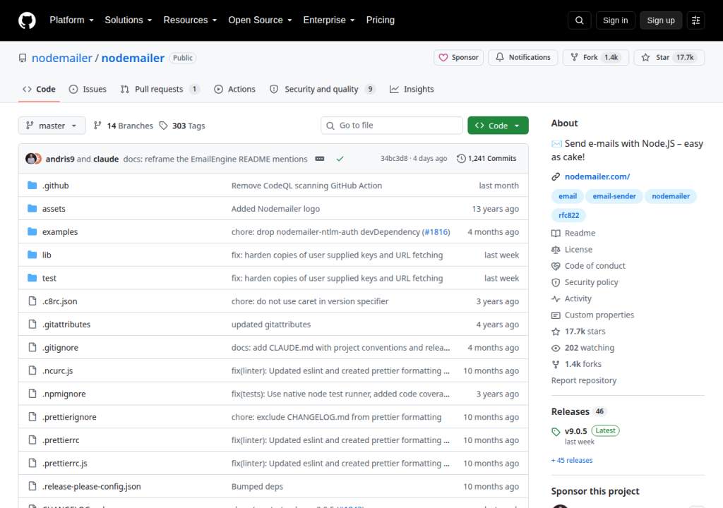
Task: Click the lib folder icon
Action: click(32, 255)
